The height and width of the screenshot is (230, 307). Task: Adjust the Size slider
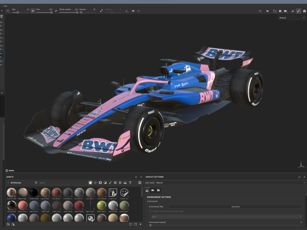point(20,13)
